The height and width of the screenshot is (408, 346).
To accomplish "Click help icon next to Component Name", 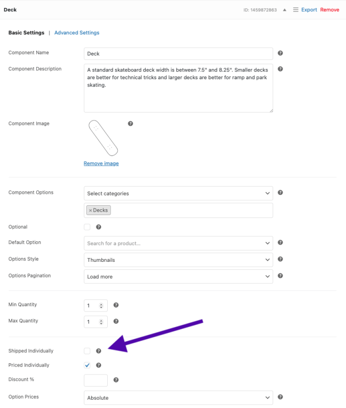I will coord(280,53).
